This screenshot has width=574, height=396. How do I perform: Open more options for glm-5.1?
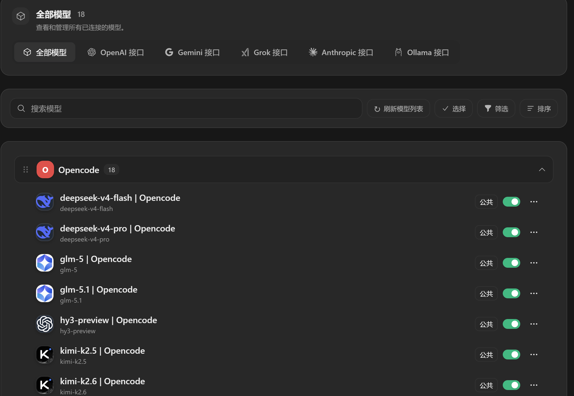pos(534,293)
